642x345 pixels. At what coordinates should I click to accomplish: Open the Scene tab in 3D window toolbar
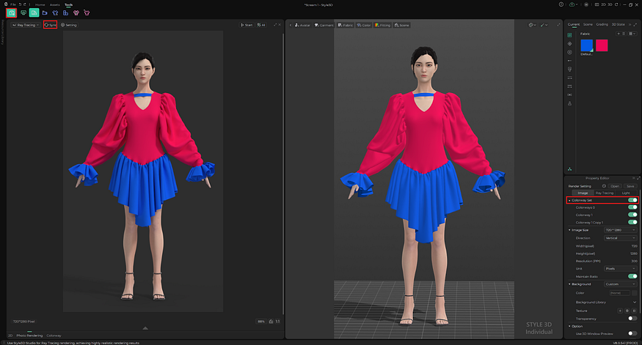(x=401, y=25)
